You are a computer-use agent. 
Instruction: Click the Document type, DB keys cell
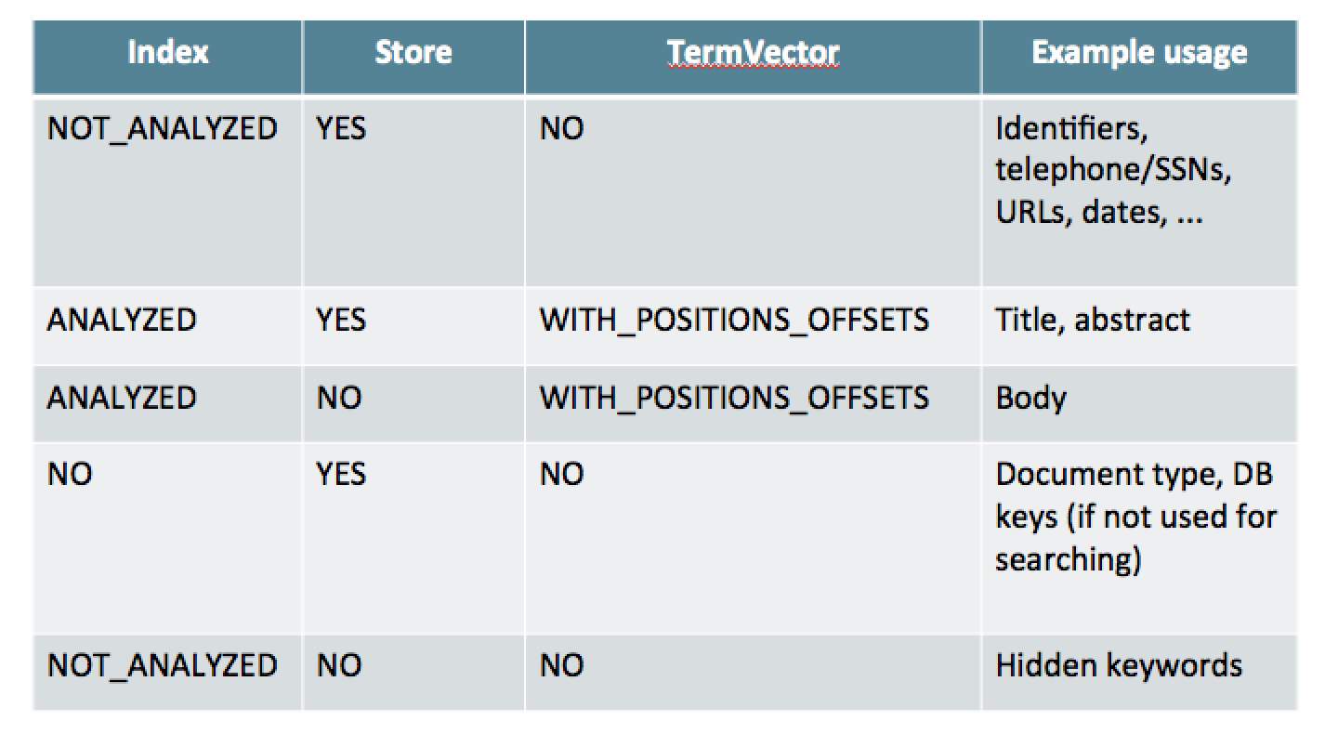[x=1134, y=516]
